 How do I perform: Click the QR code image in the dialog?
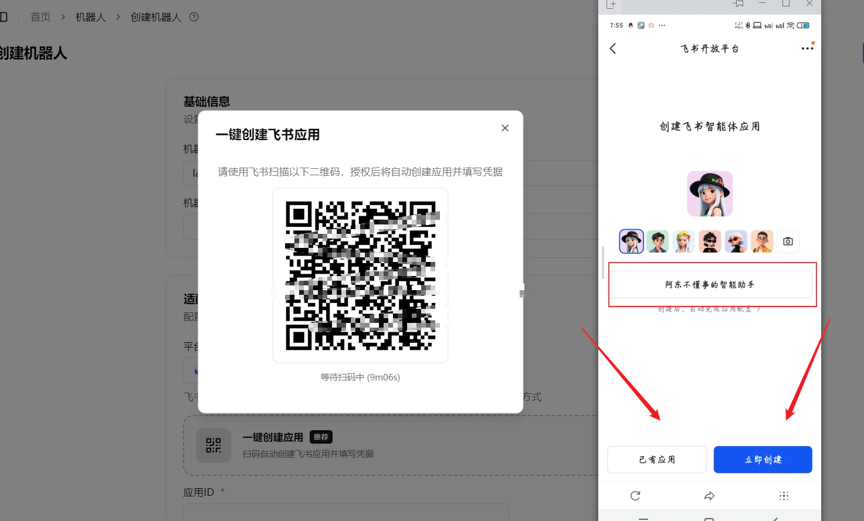[360, 275]
